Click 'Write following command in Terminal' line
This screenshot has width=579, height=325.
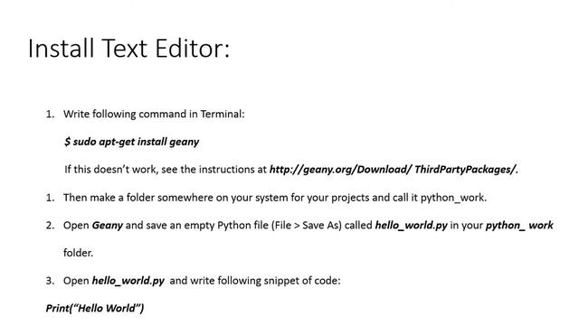pos(154,115)
